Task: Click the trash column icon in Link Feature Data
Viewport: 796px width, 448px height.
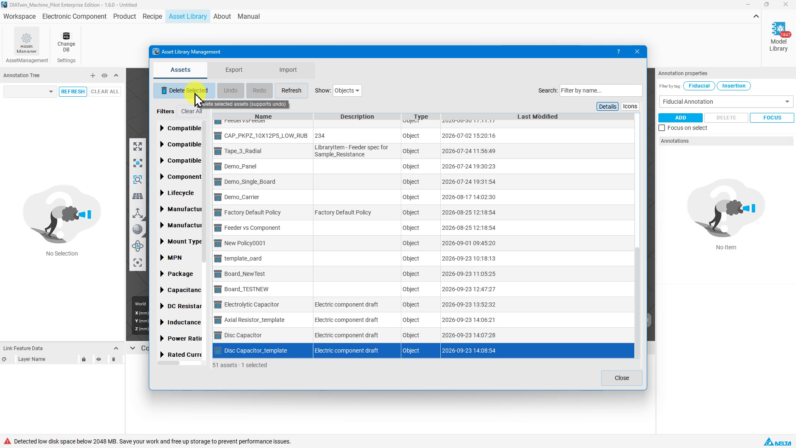Action: (x=114, y=359)
